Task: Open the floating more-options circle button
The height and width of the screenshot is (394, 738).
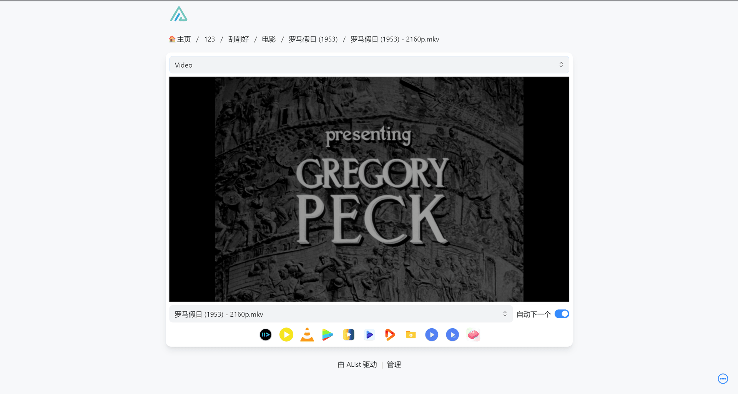Action: (x=723, y=379)
